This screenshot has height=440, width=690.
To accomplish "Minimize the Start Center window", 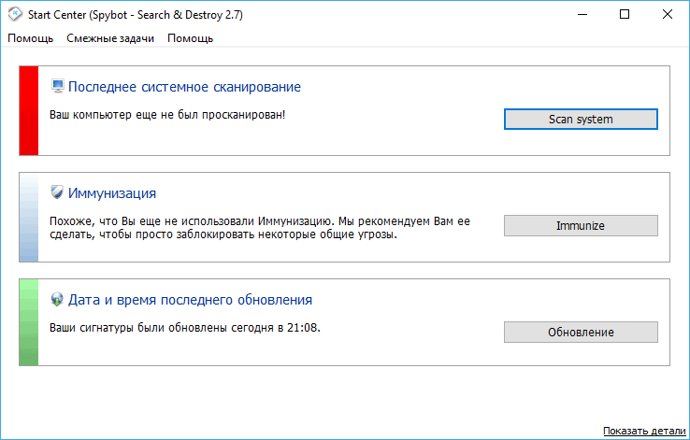I will 582,15.
